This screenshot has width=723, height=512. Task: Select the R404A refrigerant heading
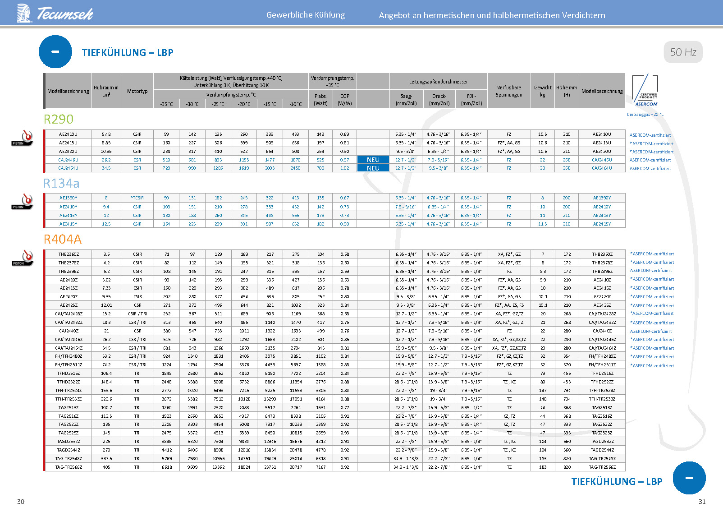(x=63, y=239)
